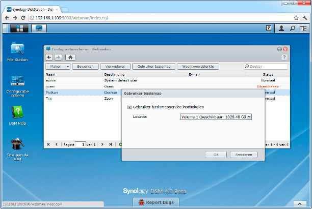Close the Configuratiescherm window red button
312x209 pixels.
pyautogui.click(x=285, y=49)
